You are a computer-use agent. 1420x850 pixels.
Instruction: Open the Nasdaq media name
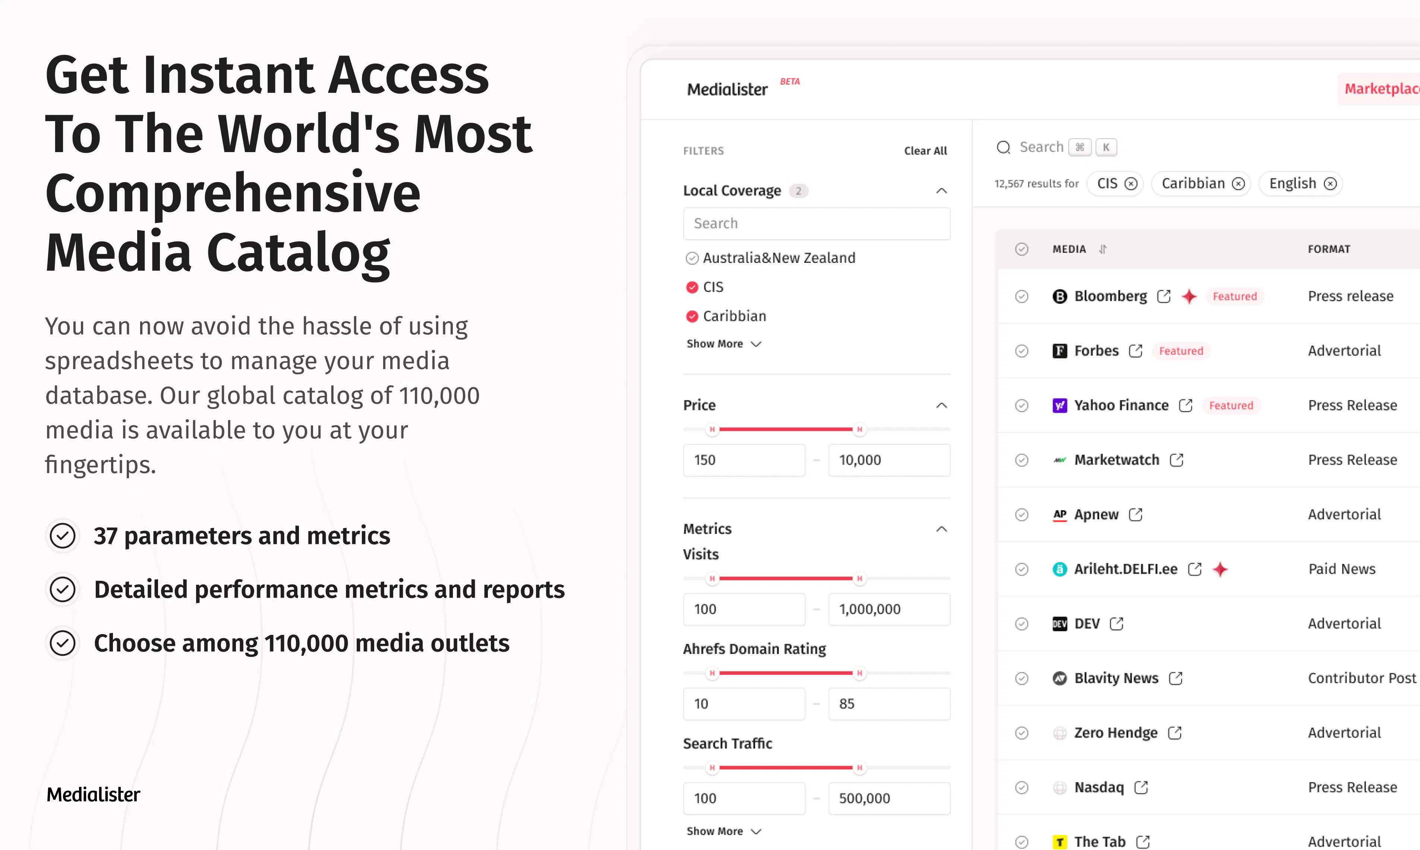click(1099, 787)
